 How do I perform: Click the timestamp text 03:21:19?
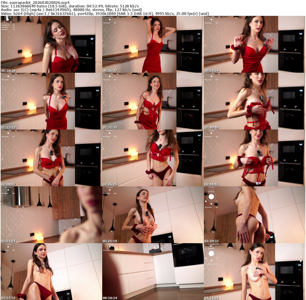coord(110,241)
